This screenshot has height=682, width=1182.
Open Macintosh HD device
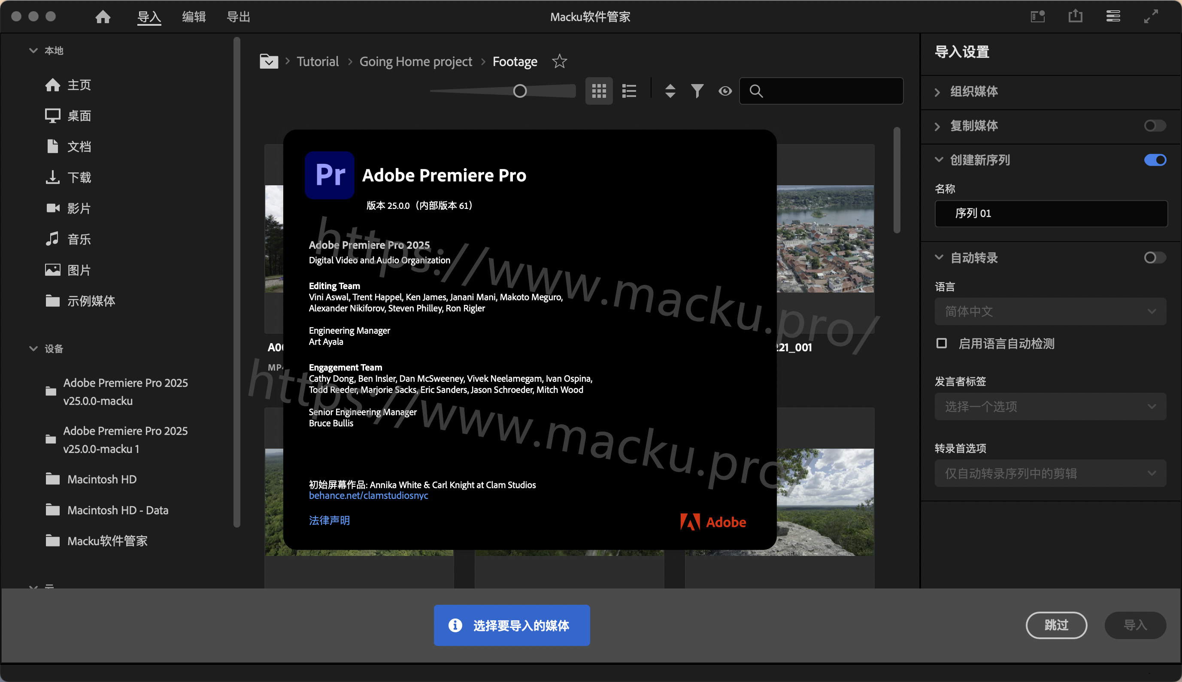click(91, 479)
